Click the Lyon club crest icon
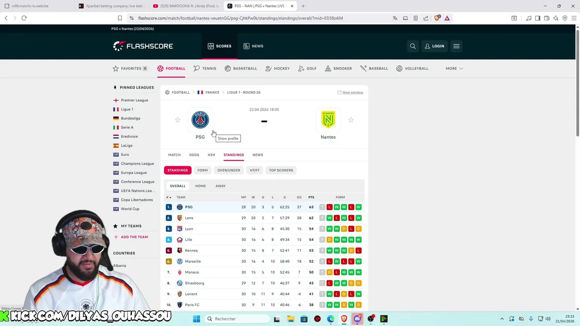Image resolution: width=580 pixels, height=326 pixels. tap(180, 229)
